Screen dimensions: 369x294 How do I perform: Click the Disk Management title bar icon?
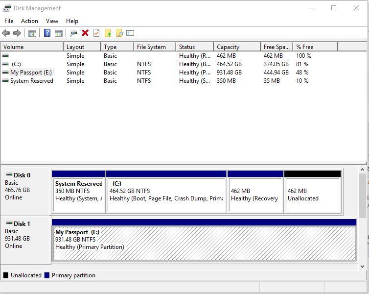tap(7, 8)
